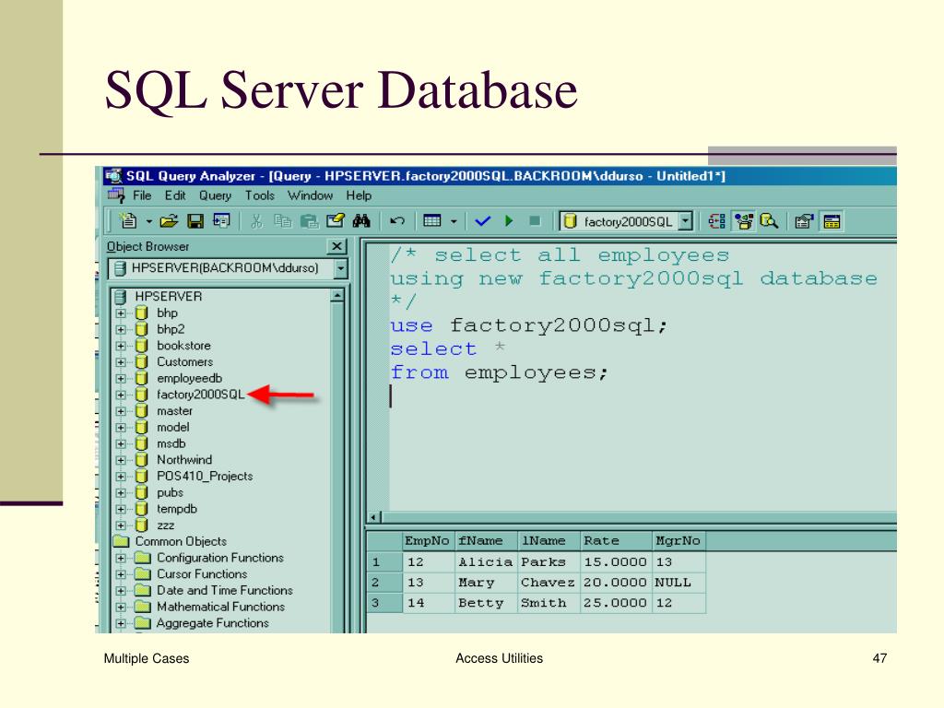Select the bhp2 database in the tree
The image size is (944, 708).
pos(171,329)
